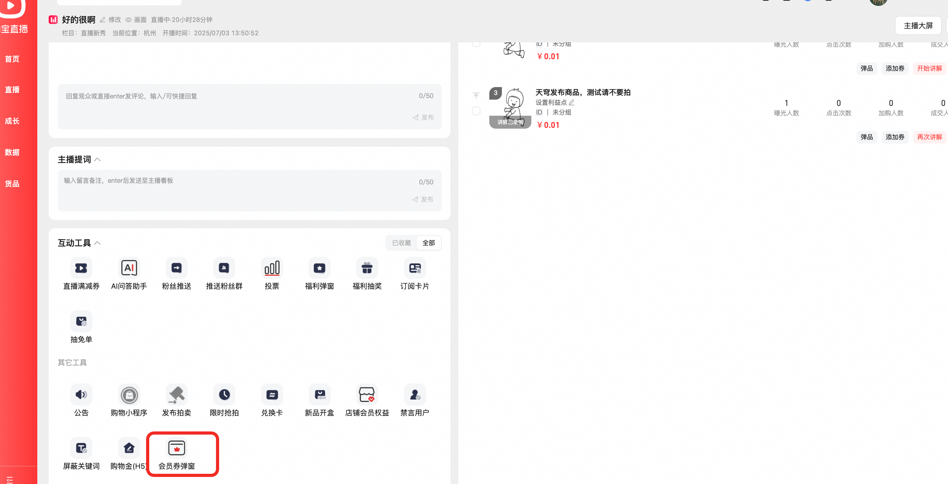Click the pencil icon next to 修改
The height and width of the screenshot is (484, 948).
pos(102,20)
